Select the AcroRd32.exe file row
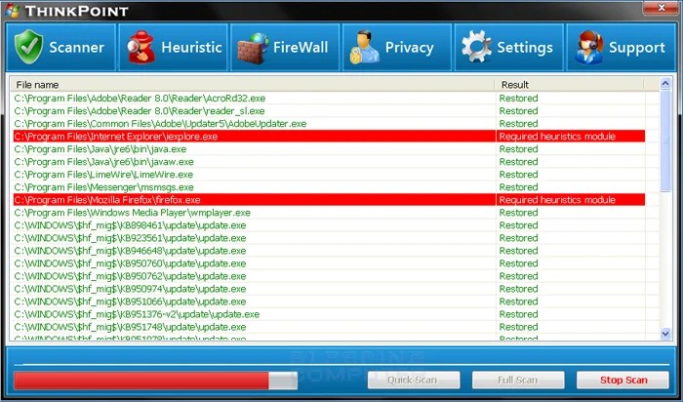The width and height of the screenshot is (683, 402). coord(329,98)
